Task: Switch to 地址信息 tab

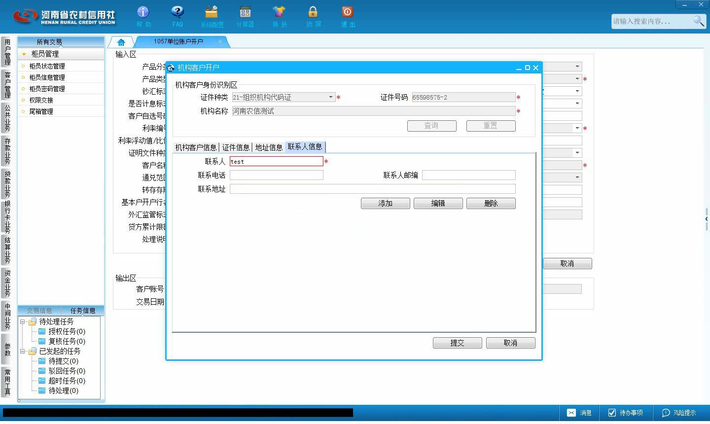Action: coord(269,147)
